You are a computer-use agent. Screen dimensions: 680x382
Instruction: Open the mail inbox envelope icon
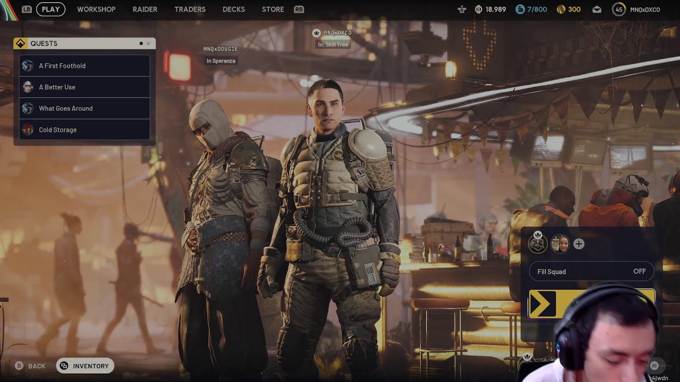pos(597,10)
